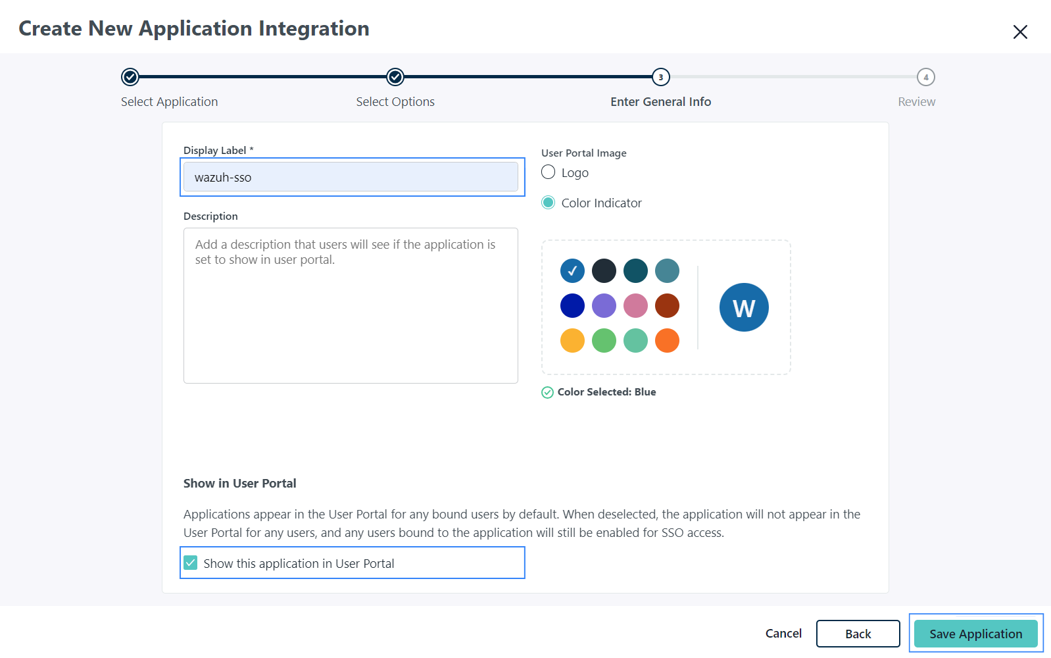Pick the yellow color swatch

572,340
